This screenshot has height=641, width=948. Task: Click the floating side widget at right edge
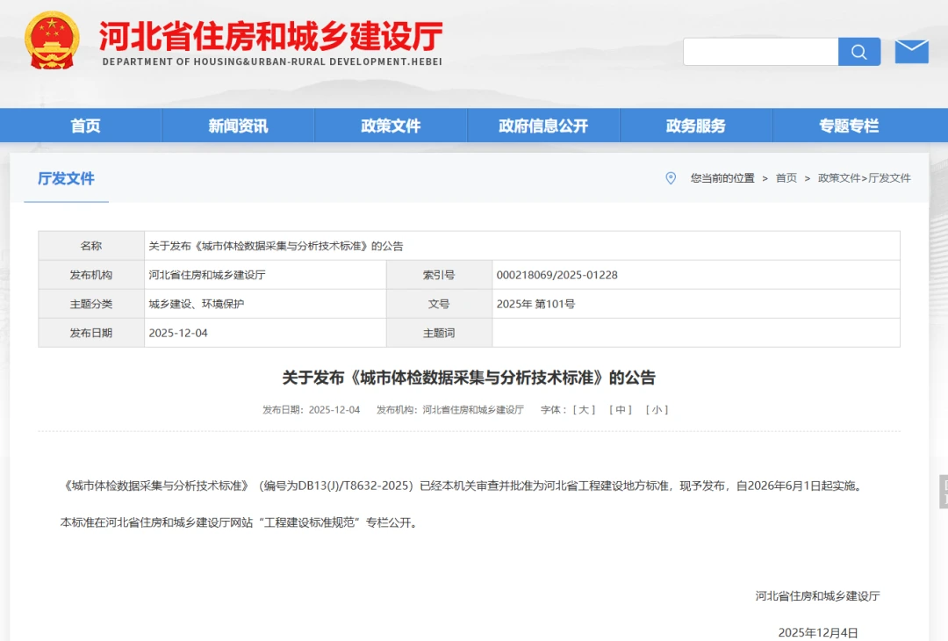click(944, 492)
